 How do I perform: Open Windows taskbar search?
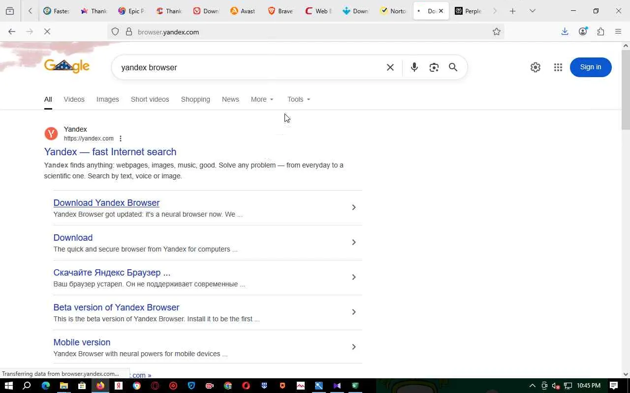tap(27, 386)
